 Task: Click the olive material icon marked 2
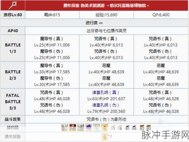click(142, 128)
